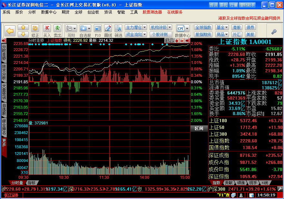Click the bell alert icon in status bar
The width and height of the screenshot is (284, 199).
point(241,195)
